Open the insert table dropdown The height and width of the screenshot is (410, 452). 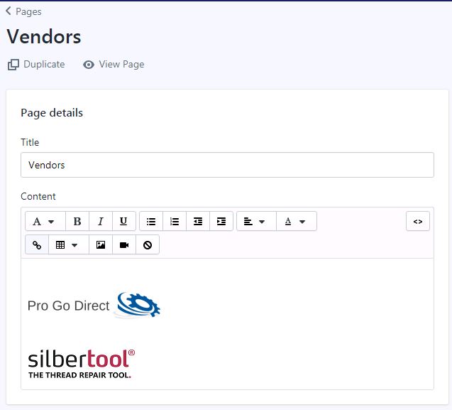click(x=69, y=245)
